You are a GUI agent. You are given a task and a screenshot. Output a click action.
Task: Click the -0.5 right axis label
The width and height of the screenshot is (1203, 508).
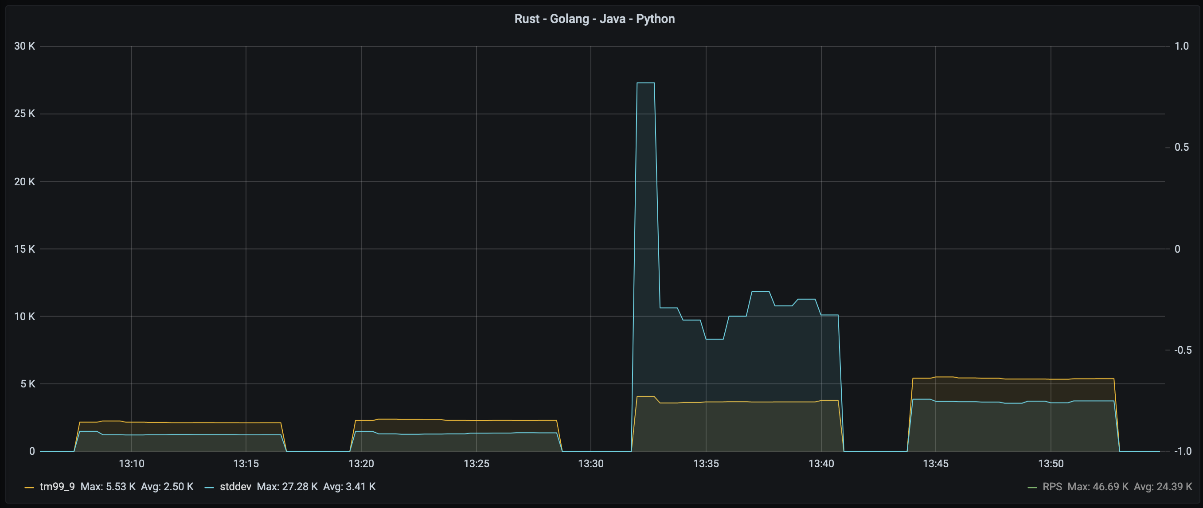(x=1183, y=350)
